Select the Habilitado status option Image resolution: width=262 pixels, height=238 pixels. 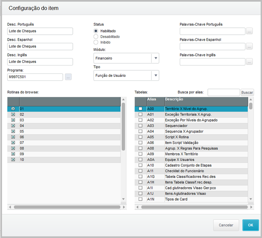pyautogui.click(x=96, y=31)
